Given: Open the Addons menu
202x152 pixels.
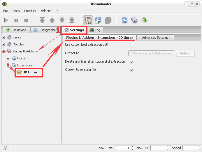Looking at the screenshot, I should 46,11.
